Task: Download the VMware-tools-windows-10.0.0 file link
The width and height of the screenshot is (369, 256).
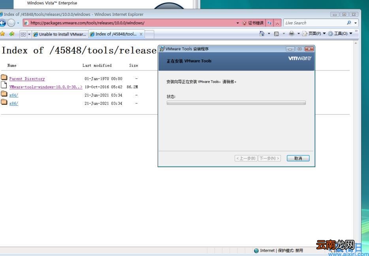Action: pos(46,87)
